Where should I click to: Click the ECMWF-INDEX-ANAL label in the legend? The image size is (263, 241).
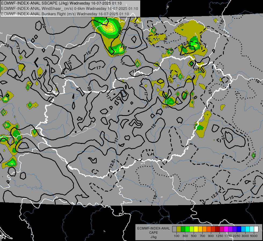(153, 228)
